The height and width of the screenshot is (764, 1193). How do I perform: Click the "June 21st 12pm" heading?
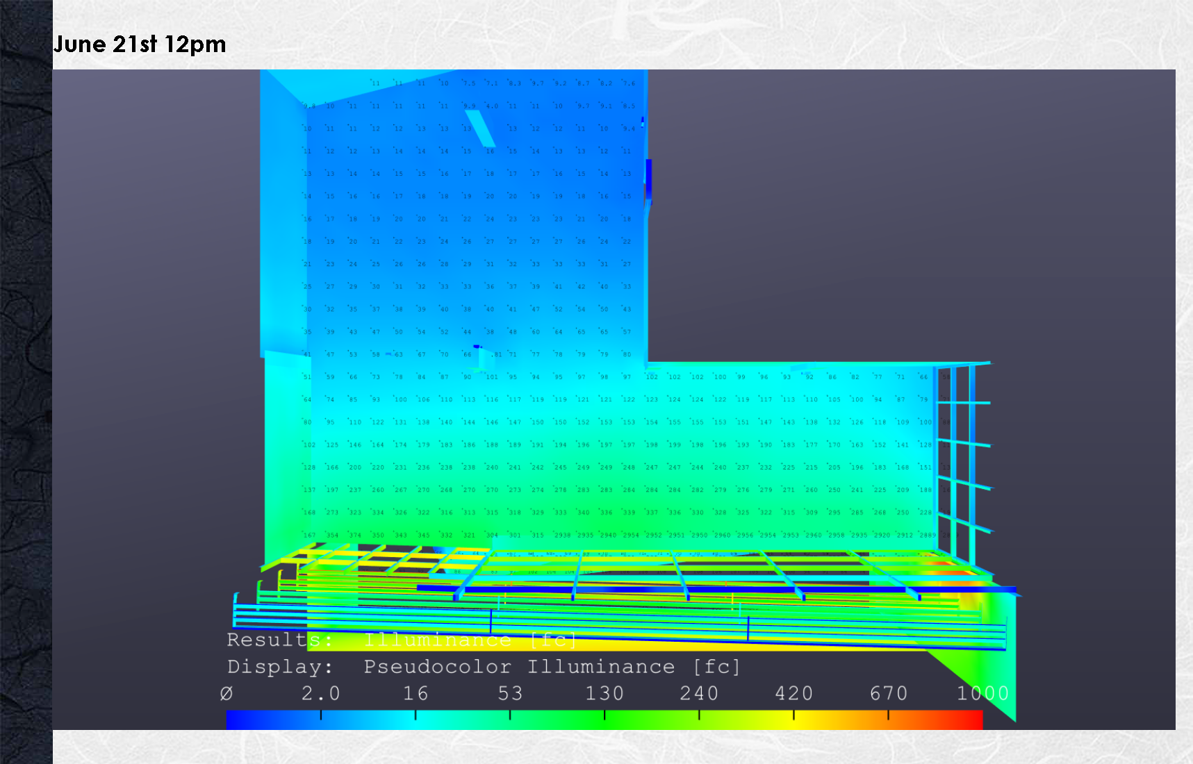click(140, 44)
